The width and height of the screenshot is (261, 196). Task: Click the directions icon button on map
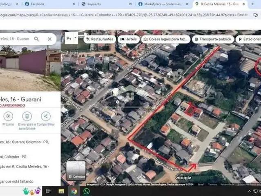pos(69,39)
